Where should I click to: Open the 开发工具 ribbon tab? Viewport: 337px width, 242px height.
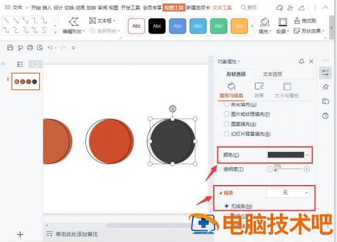pyautogui.click(x=131, y=8)
